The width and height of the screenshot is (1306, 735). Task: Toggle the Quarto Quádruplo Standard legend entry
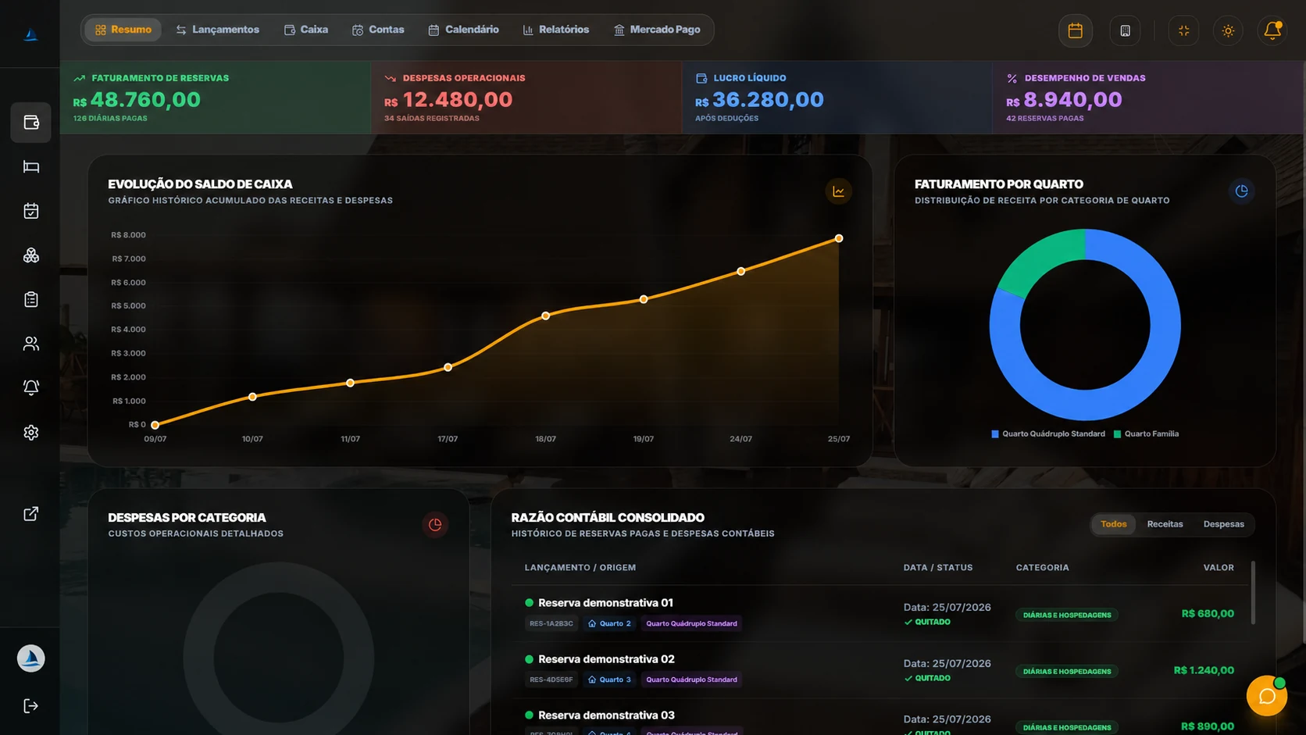point(1048,434)
